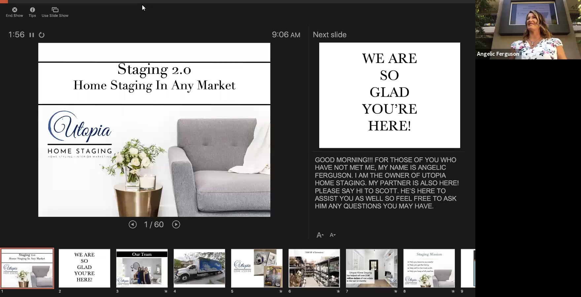Go to the previous slide arrow
This screenshot has width=581, height=297.
133,224
